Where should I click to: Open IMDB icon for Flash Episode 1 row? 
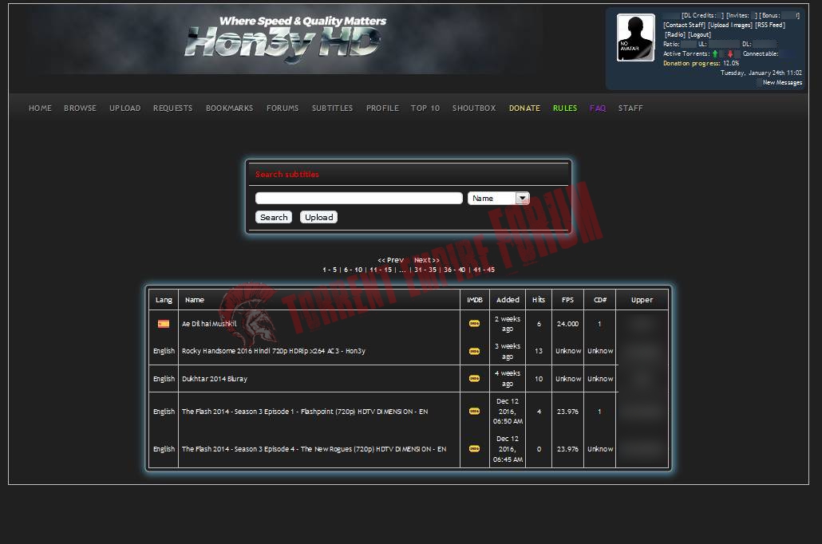pyautogui.click(x=474, y=412)
